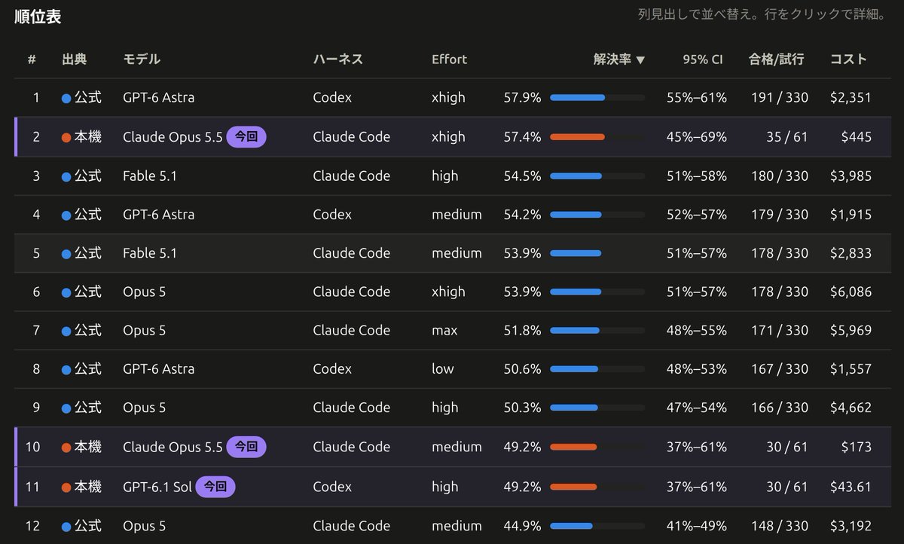
Task: Select the $43.61 cost cell
Action: point(851,487)
